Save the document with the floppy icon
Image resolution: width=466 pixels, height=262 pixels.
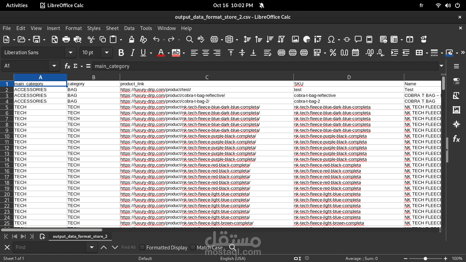37,40
